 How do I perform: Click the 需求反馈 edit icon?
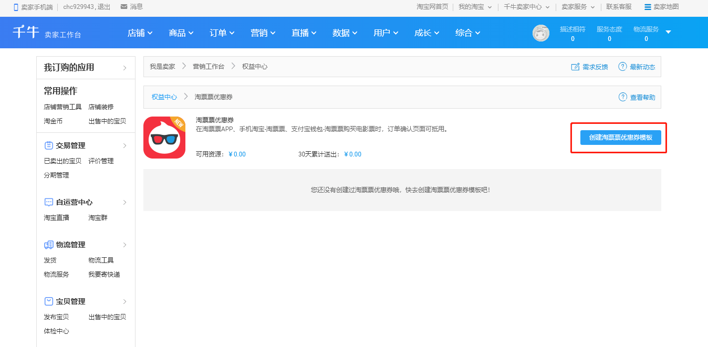pos(575,67)
